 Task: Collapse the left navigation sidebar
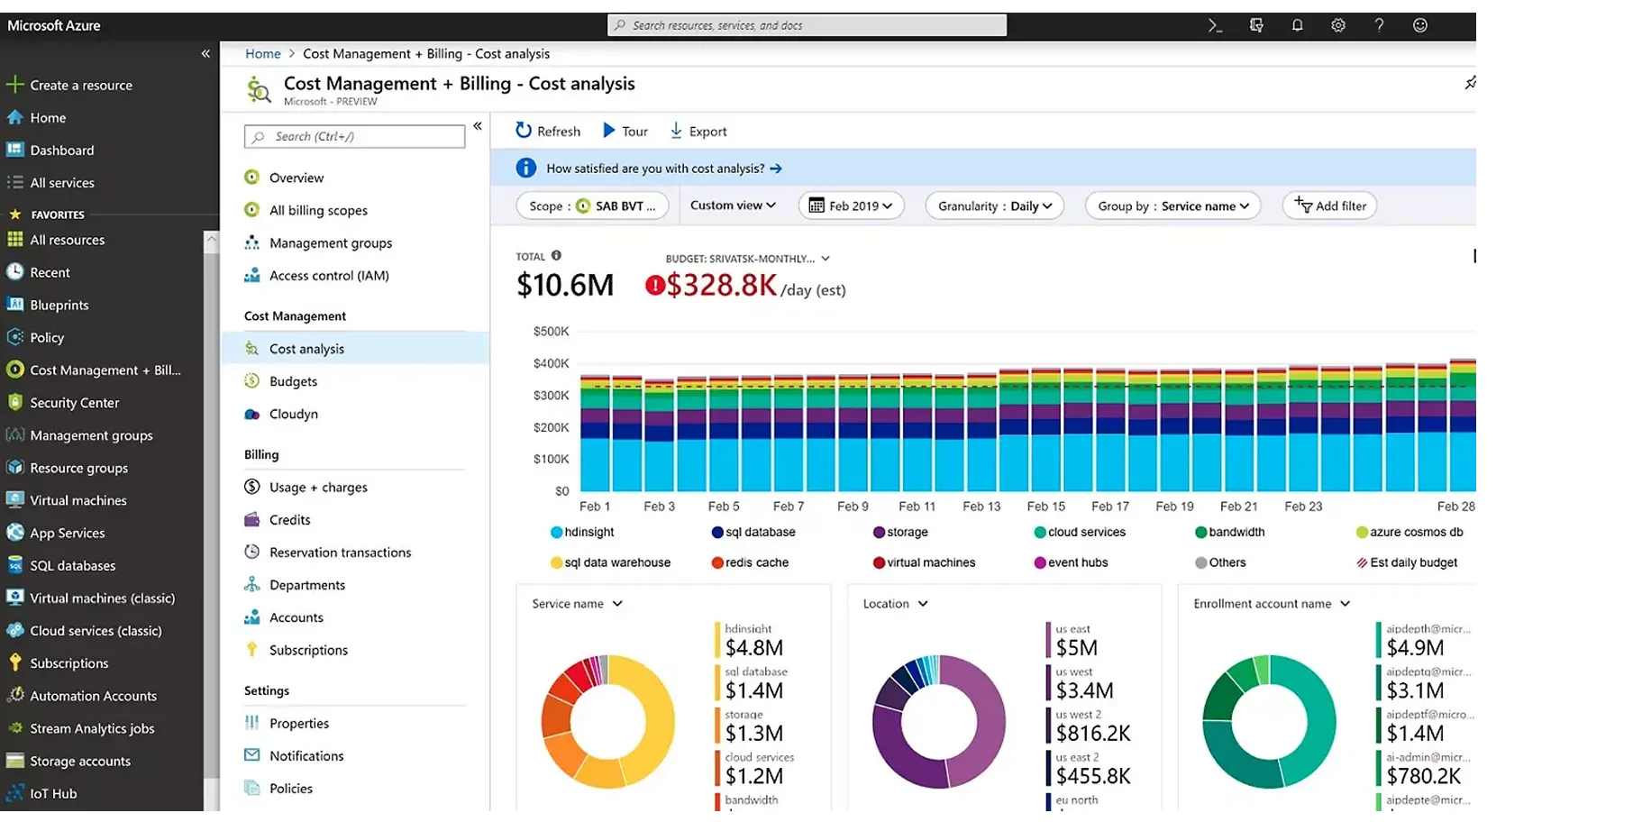click(205, 54)
